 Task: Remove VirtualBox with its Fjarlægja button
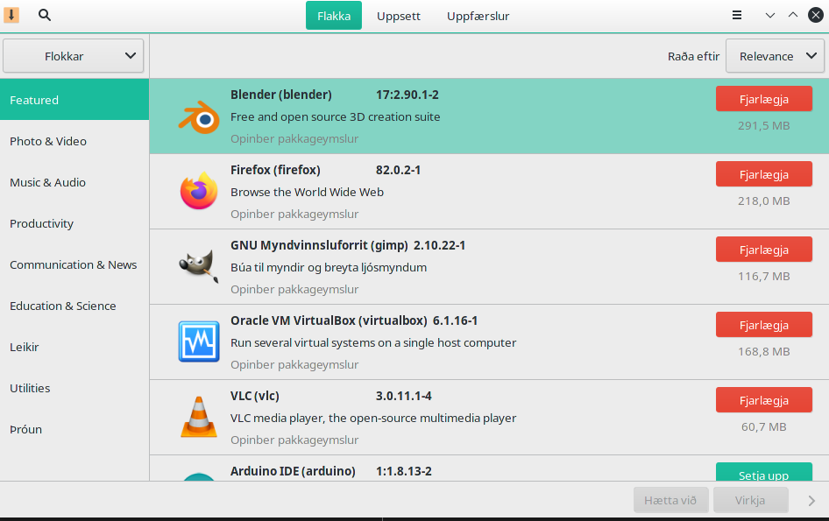[x=764, y=325]
